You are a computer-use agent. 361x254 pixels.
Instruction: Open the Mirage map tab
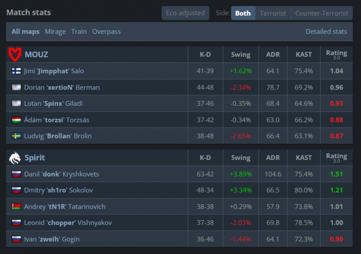click(x=55, y=32)
